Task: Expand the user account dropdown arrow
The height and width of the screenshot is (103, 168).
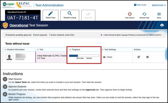Action: point(165,5)
